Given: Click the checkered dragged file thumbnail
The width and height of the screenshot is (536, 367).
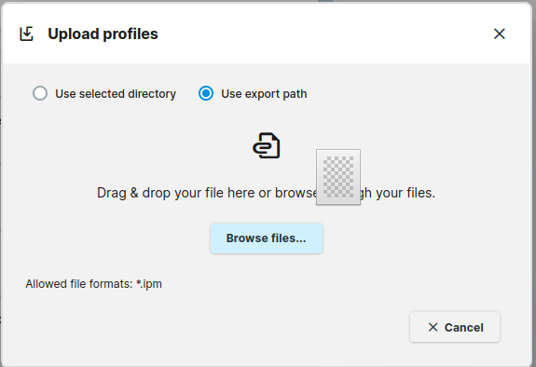Looking at the screenshot, I should [x=338, y=177].
